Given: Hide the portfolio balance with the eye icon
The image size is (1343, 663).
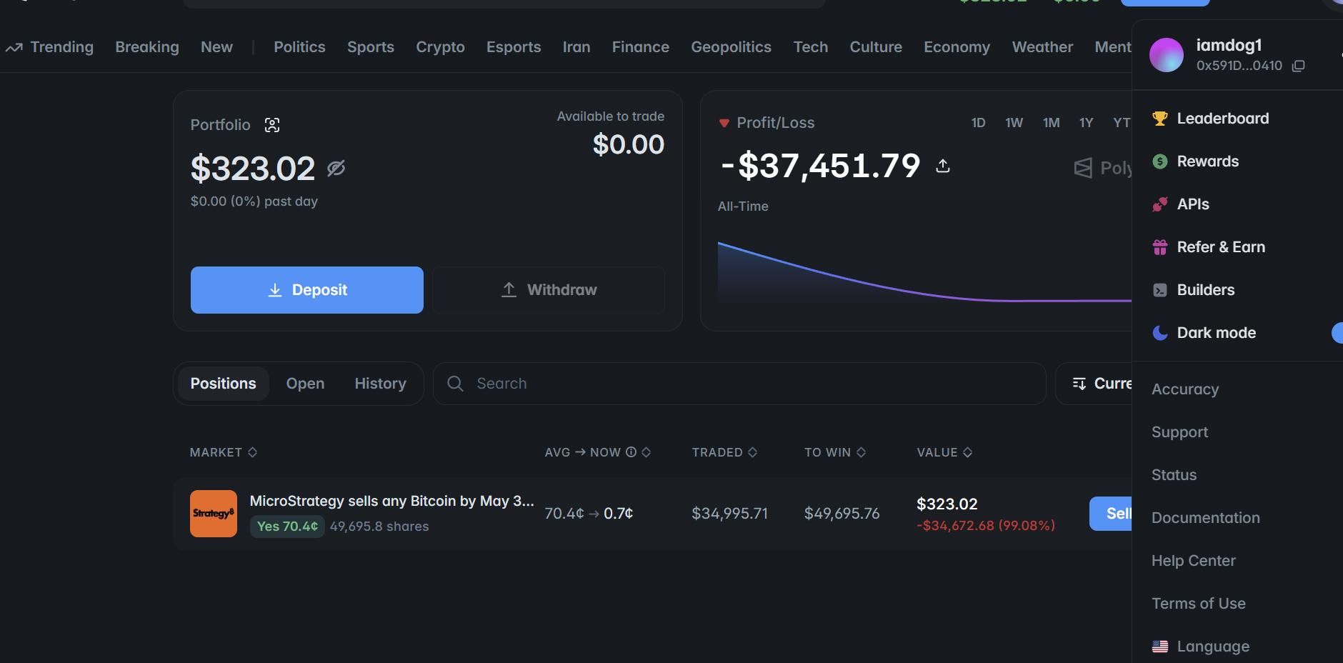Looking at the screenshot, I should pyautogui.click(x=336, y=168).
